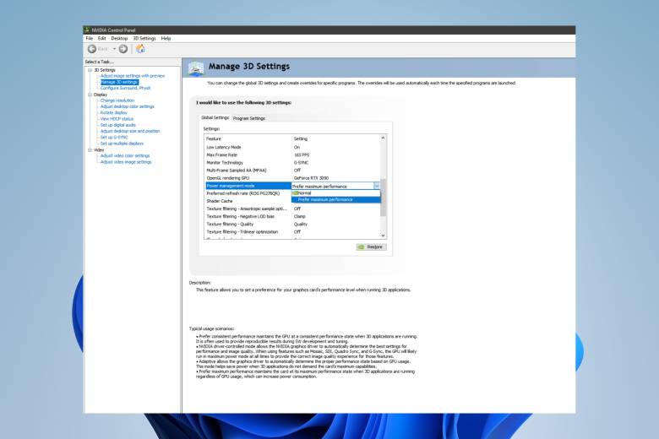This screenshot has height=439, width=659.
Task: Open Adjust desktop color settings
Action: [127, 106]
